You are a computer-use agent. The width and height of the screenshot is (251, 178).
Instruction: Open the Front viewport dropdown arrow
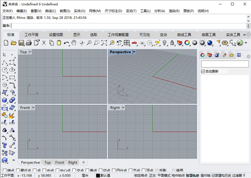(x=33, y=107)
